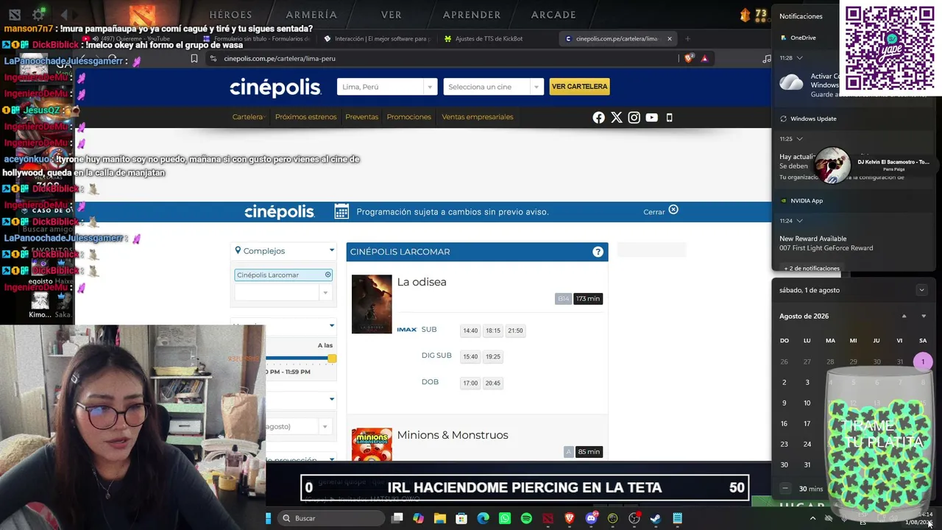Click the mobile app phone icon

[x=669, y=117]
